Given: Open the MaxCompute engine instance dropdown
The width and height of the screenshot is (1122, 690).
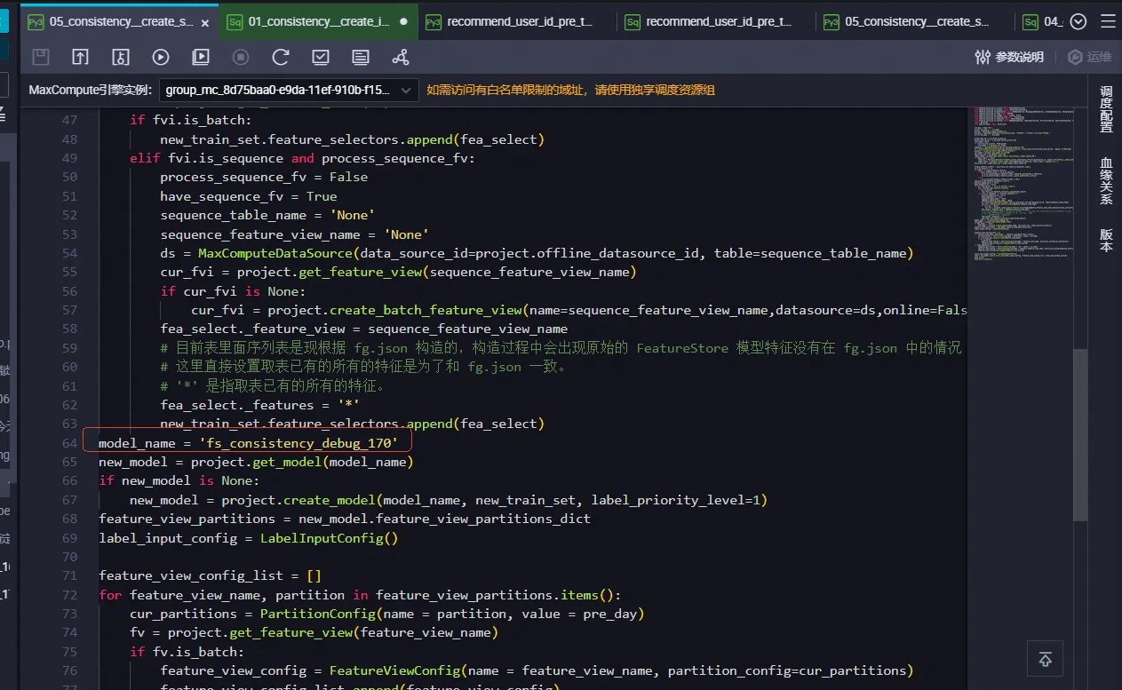Looking at the screenshot, I should (x=289, y=90).
